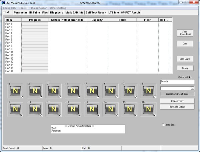Click the port 8 status N icon
The width and height of the screenshot is (200, 152).
coord(148,91)
